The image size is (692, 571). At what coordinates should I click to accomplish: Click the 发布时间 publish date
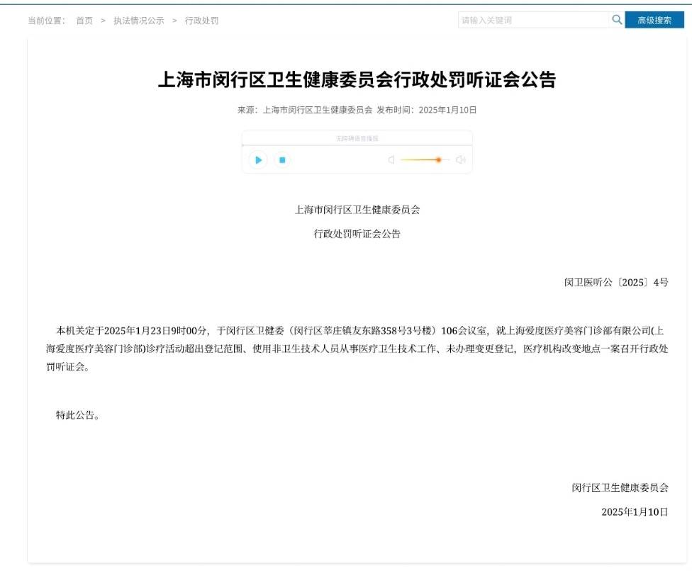pyautogui.click(x=426, y=110)
